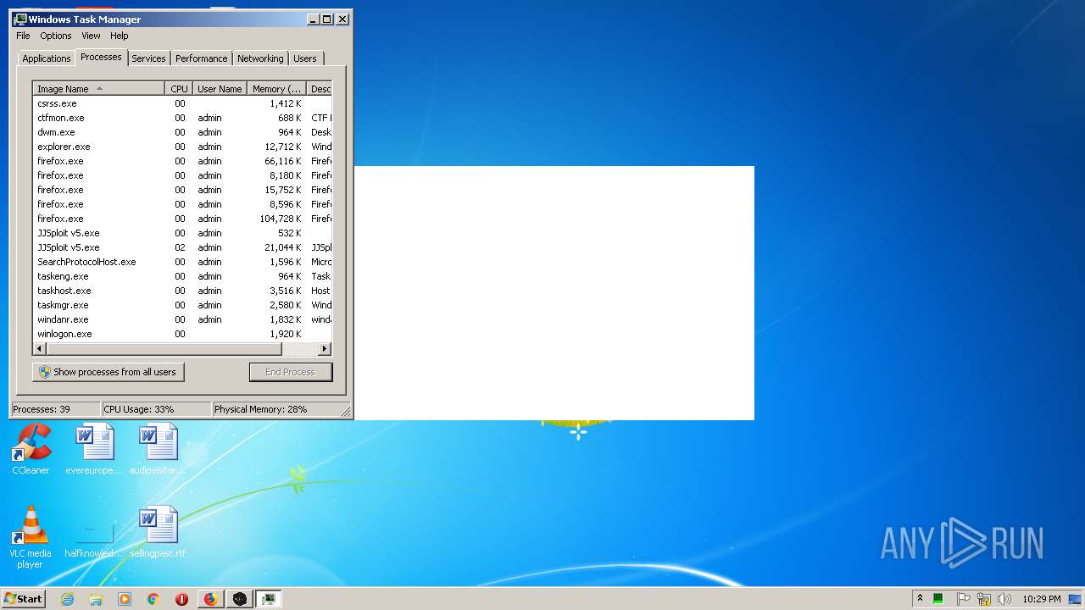
Task: Open Google Chrome from taskbar
Action: 153,599
